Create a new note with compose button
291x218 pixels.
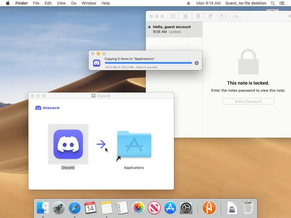210,16
